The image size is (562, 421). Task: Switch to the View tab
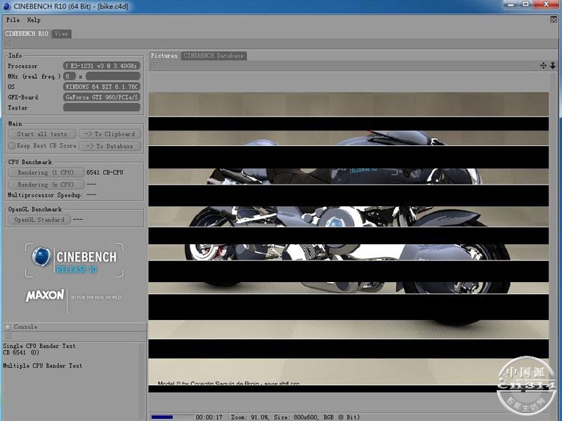(62, 34)
